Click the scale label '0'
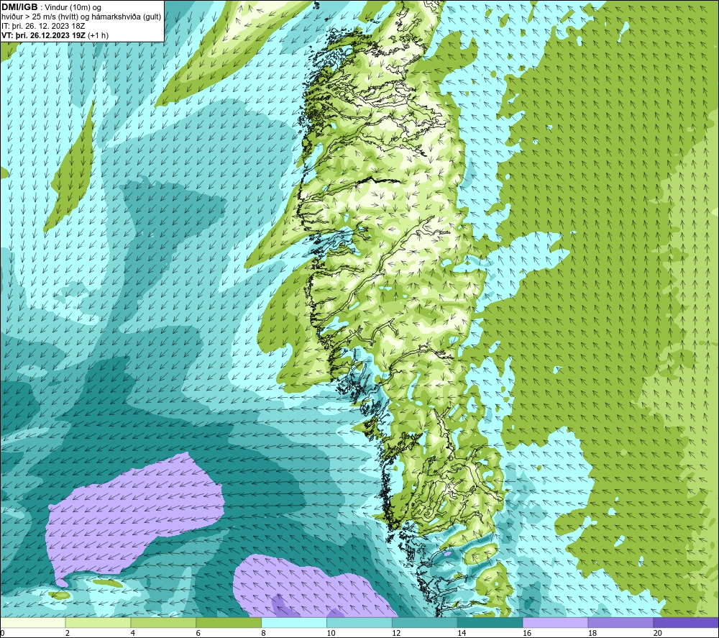 [2, 633]
